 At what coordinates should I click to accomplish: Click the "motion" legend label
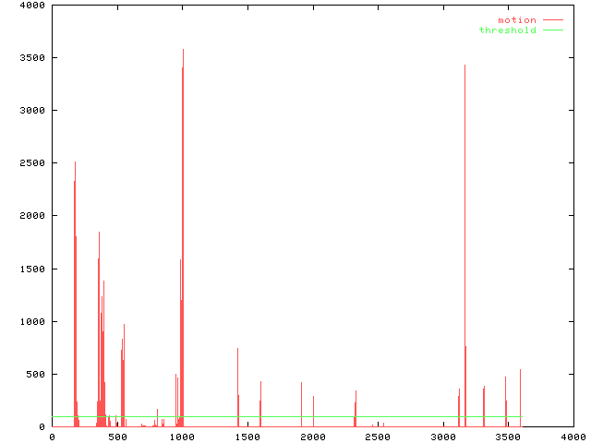(x=516, y=19)
